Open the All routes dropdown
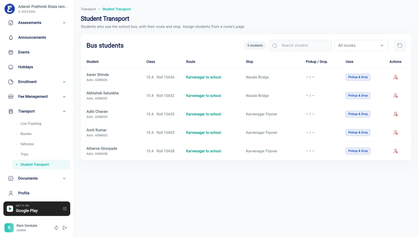This screenshot has width=418, height=237. tap(361, 45)
